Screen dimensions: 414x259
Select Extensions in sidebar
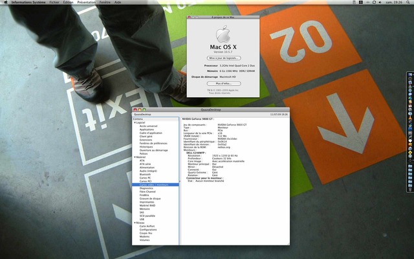[146, 140]
